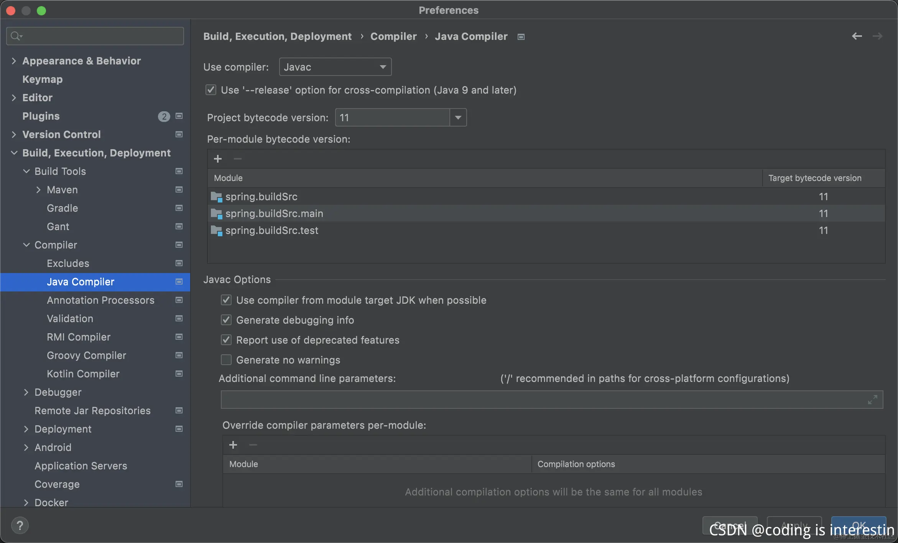The image size is (898, 543).
Task: Select Annotation Processors in settings tree
Action: click(x=100, y=300)
